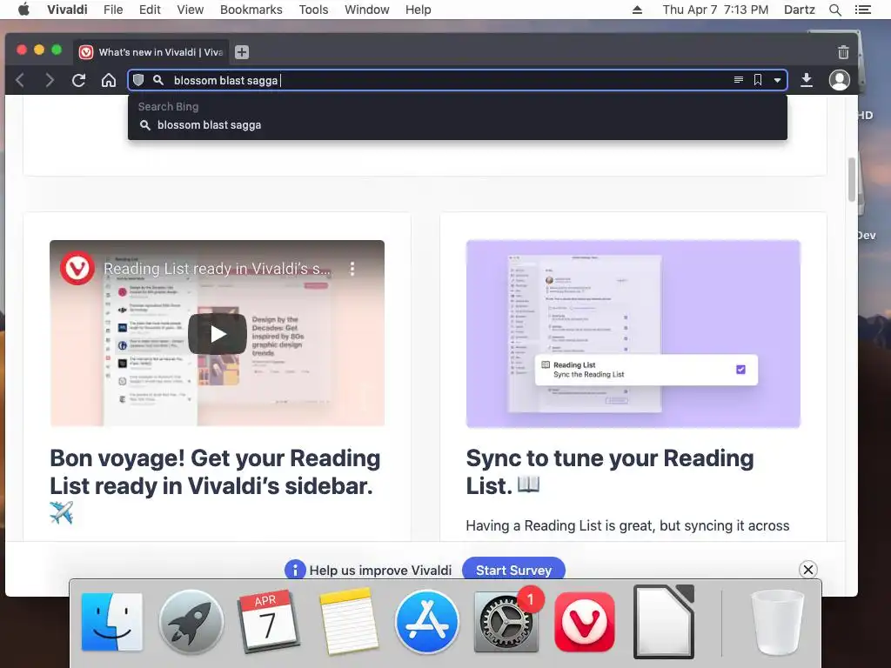Screen dimensions: 891x668
Task: Open Notification Center list icon
Action: click(863, 10)
